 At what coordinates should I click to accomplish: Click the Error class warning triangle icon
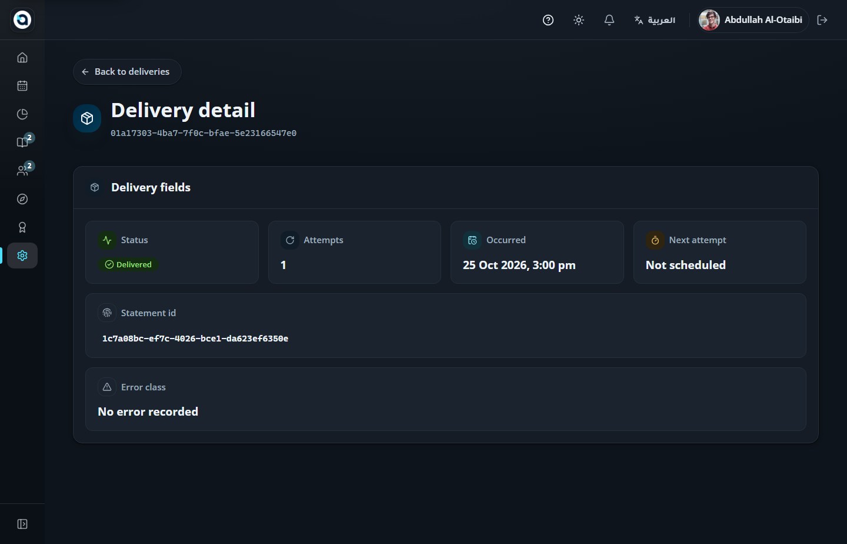point(107,387)
